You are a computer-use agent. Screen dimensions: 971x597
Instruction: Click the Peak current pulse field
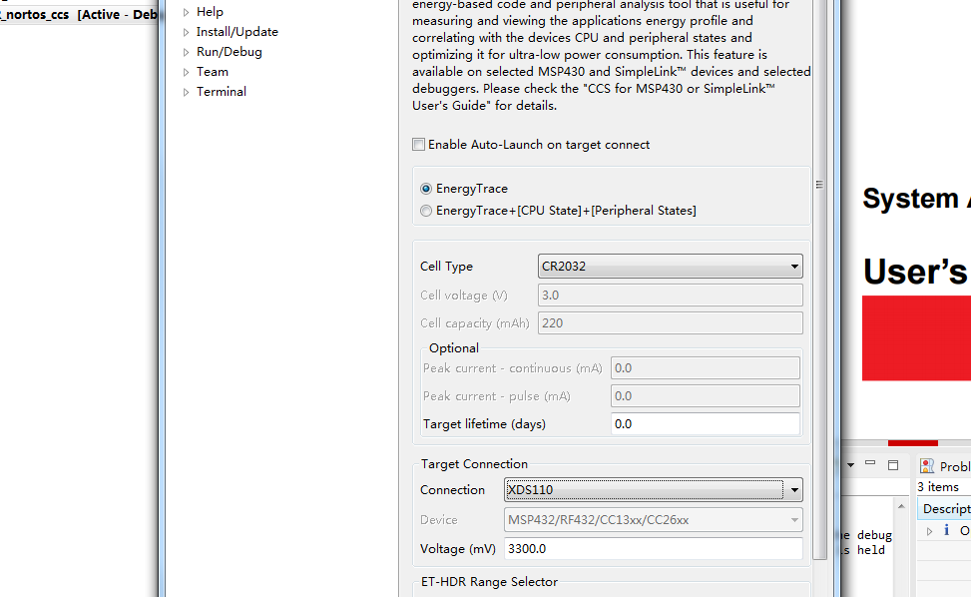point(706,395)
